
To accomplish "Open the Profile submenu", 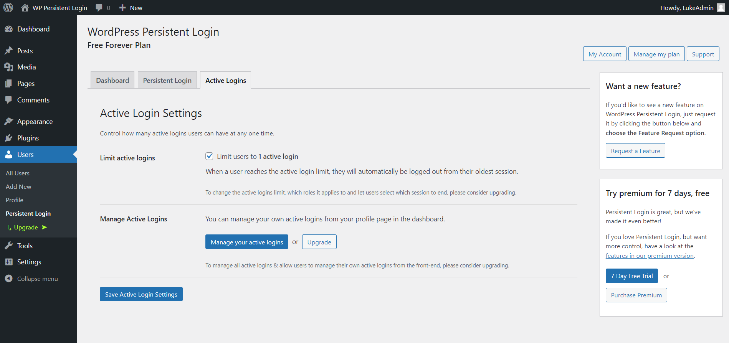I will click(15, 200).
